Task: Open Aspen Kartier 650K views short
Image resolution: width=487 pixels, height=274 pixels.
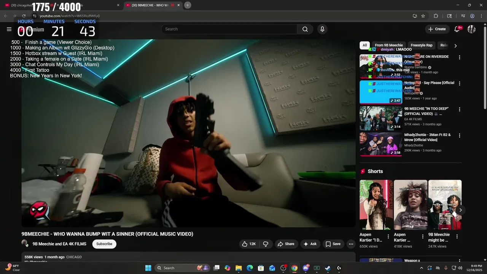Action: pyautogui.click(x=376, y=205)
